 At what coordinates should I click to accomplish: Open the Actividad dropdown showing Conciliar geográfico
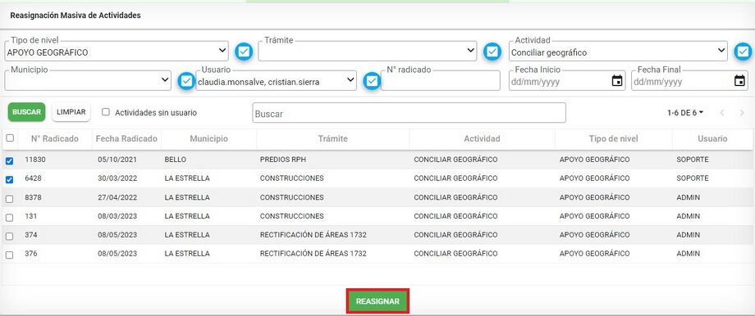618,51
